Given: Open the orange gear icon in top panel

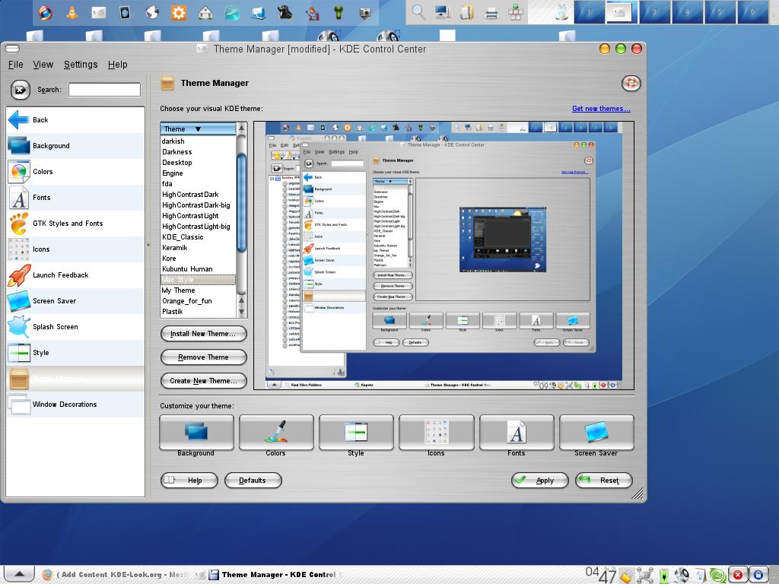Looking at the screenshot, I should coord(178,12).
